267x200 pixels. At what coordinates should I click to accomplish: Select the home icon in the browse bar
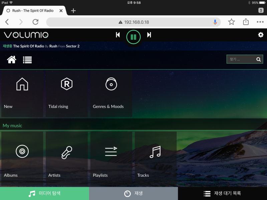point(12,60)
